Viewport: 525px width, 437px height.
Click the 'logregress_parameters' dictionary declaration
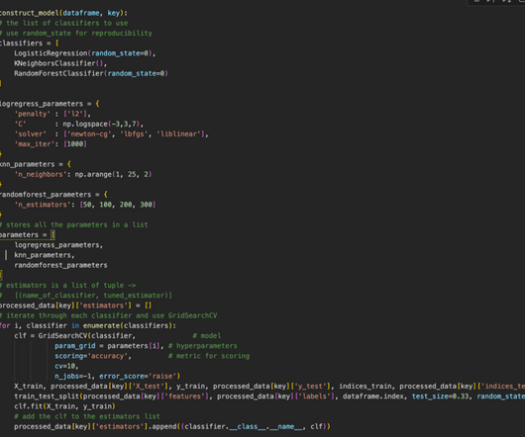pyautogui.click(x=42, y=104)
